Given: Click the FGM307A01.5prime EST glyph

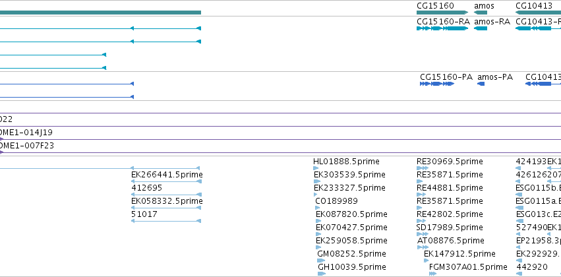Looking at the screenshot, I should coord(433,274).
